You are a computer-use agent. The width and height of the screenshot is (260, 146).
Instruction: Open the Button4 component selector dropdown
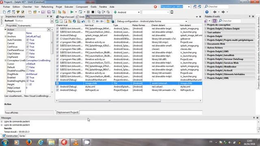(x=52, y=21)
